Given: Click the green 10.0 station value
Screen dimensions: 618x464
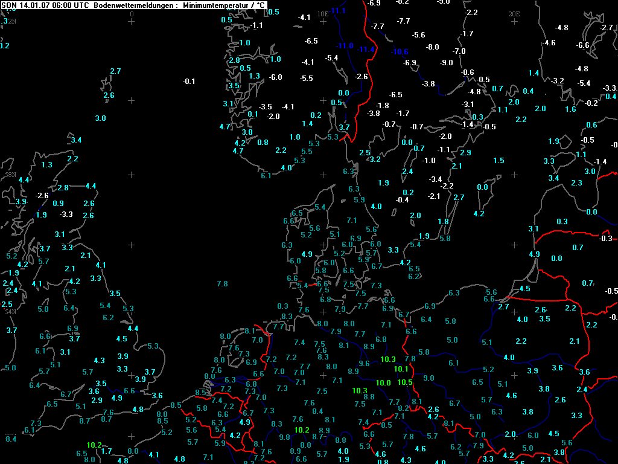Looking at the screenshot, I should coord(383,383).
